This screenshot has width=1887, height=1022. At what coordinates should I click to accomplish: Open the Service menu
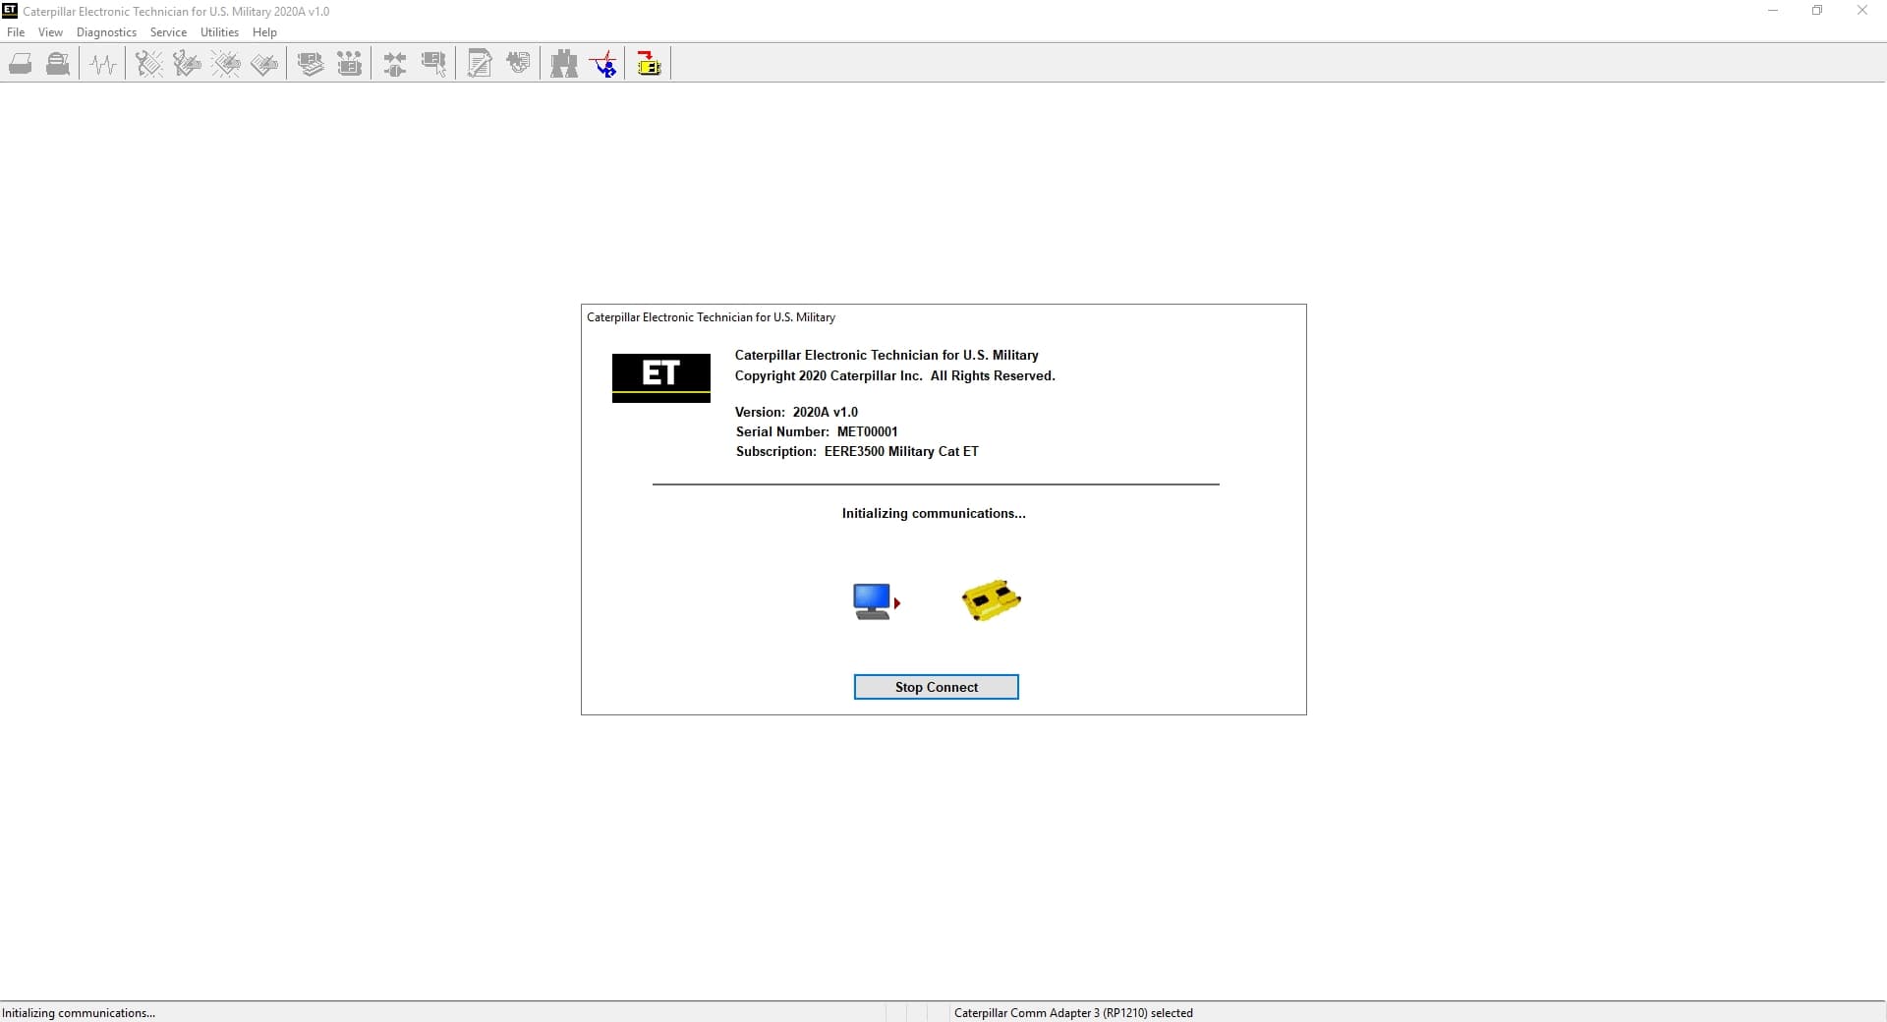[168, 32]
